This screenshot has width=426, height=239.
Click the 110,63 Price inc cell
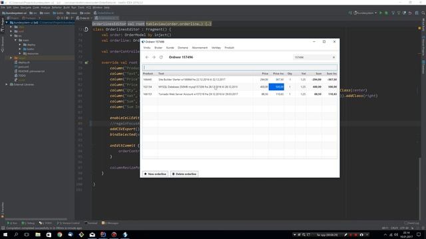coord(280,94)
